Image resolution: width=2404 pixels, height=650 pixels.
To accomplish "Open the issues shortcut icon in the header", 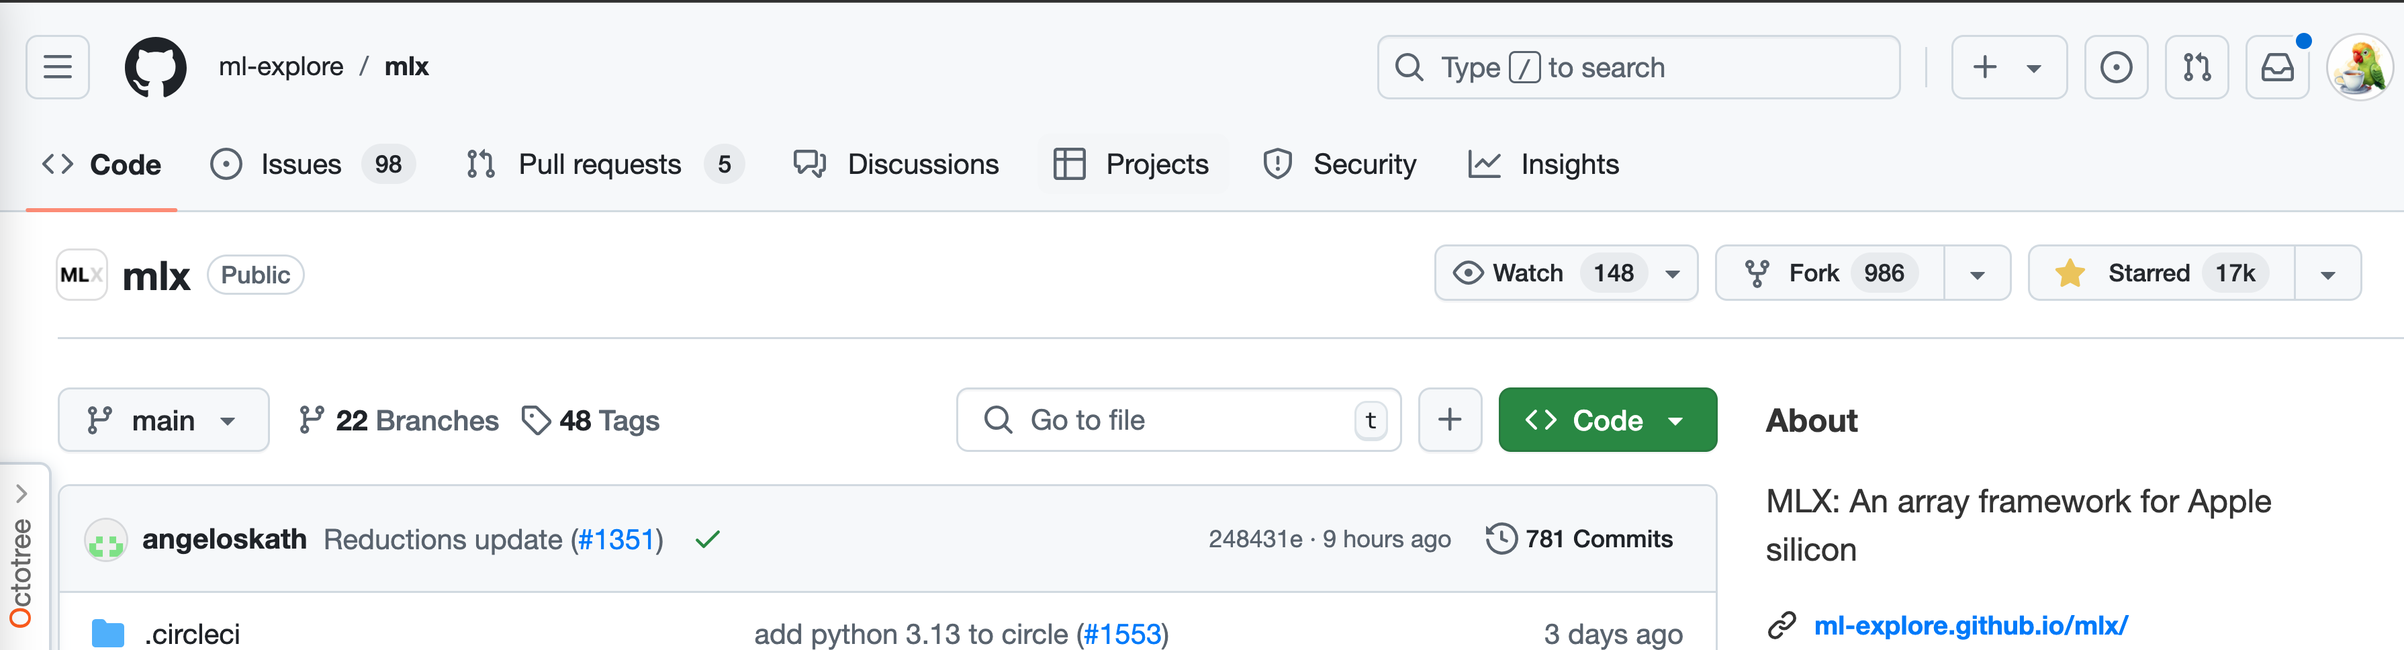I will (x=2116, y=67).
